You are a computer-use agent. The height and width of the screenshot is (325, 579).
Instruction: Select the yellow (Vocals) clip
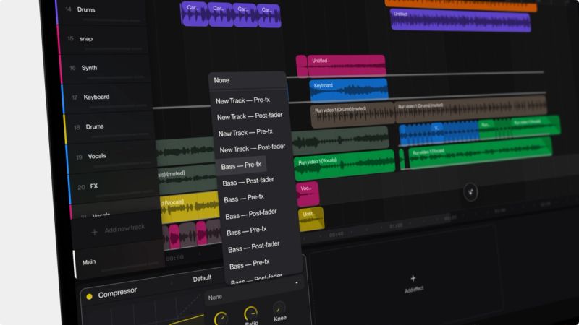[x=190, y=207]
